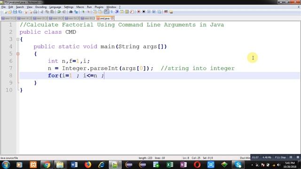Save the file using the Save icon
The width and height of the screenshot is (301, 169).
15,12
